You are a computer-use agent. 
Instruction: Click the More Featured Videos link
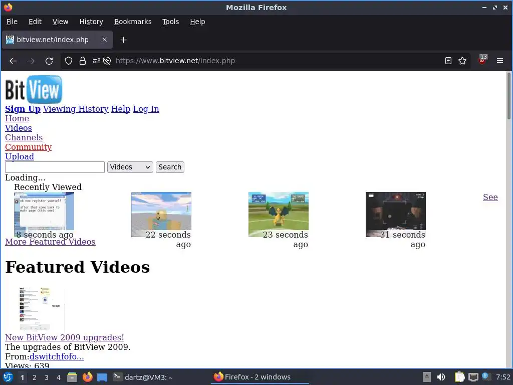[x=50, y=242]
